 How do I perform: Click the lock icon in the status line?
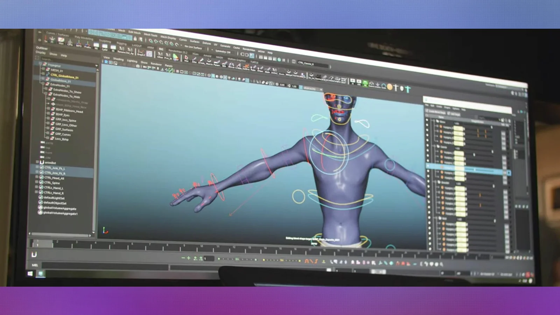point(135,38)
